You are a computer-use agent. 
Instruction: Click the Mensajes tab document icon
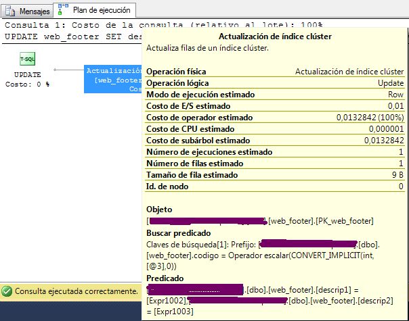coord(10,11)
